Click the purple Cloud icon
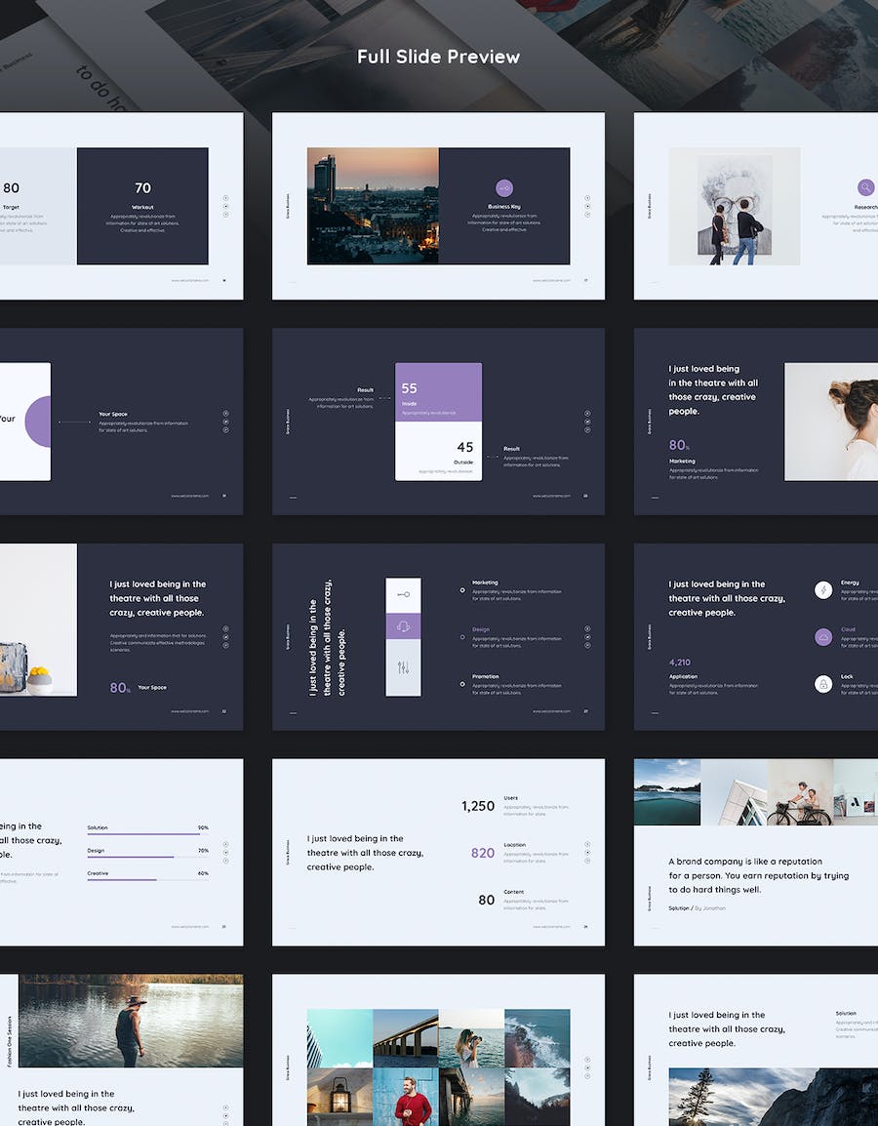Screen dimensions: 878x1126 pyautogui.click(x=823, y=637)
